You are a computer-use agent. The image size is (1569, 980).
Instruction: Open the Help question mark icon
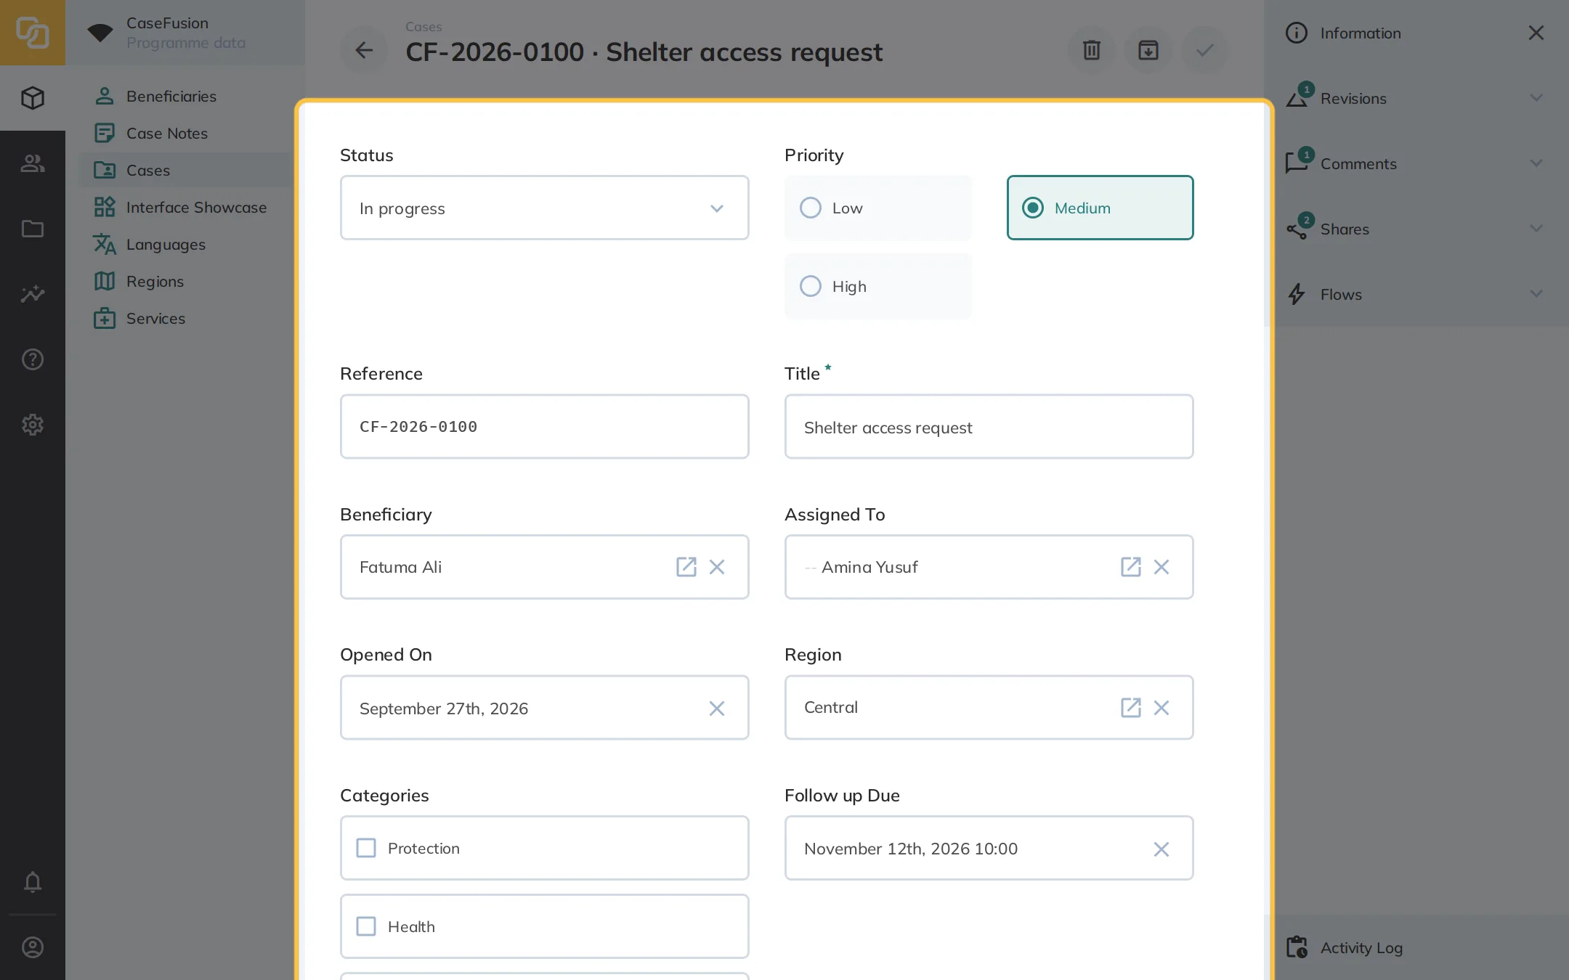pos(33,359)
